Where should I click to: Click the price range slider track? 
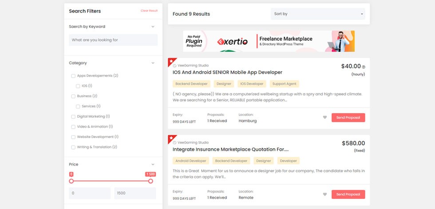(x=111, y=181)
